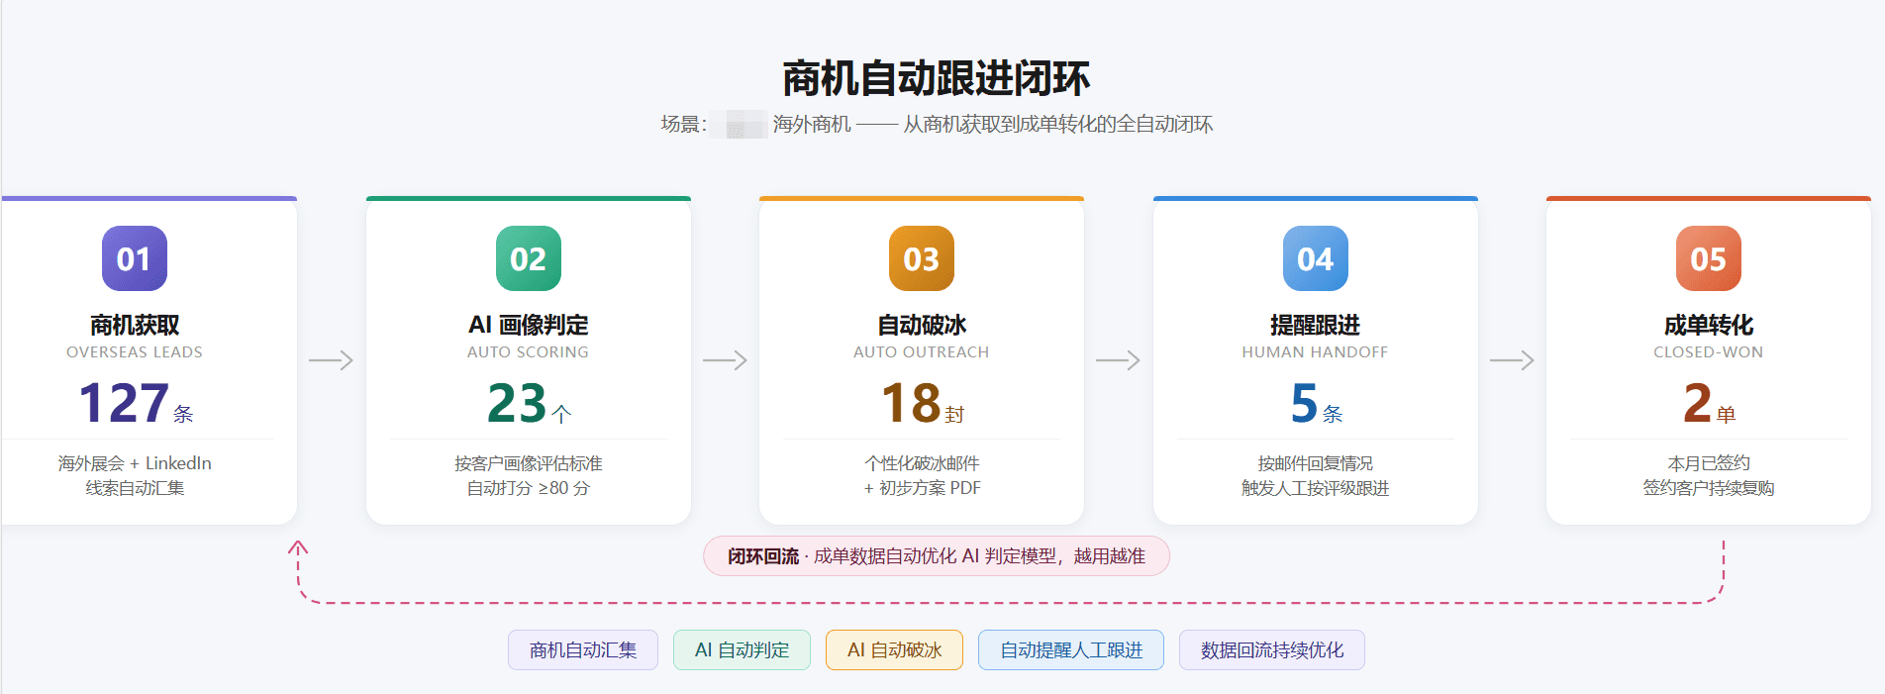Click the 线索自动汇集 text
This screenshot has width=1885, height=694.
[135, 488]
